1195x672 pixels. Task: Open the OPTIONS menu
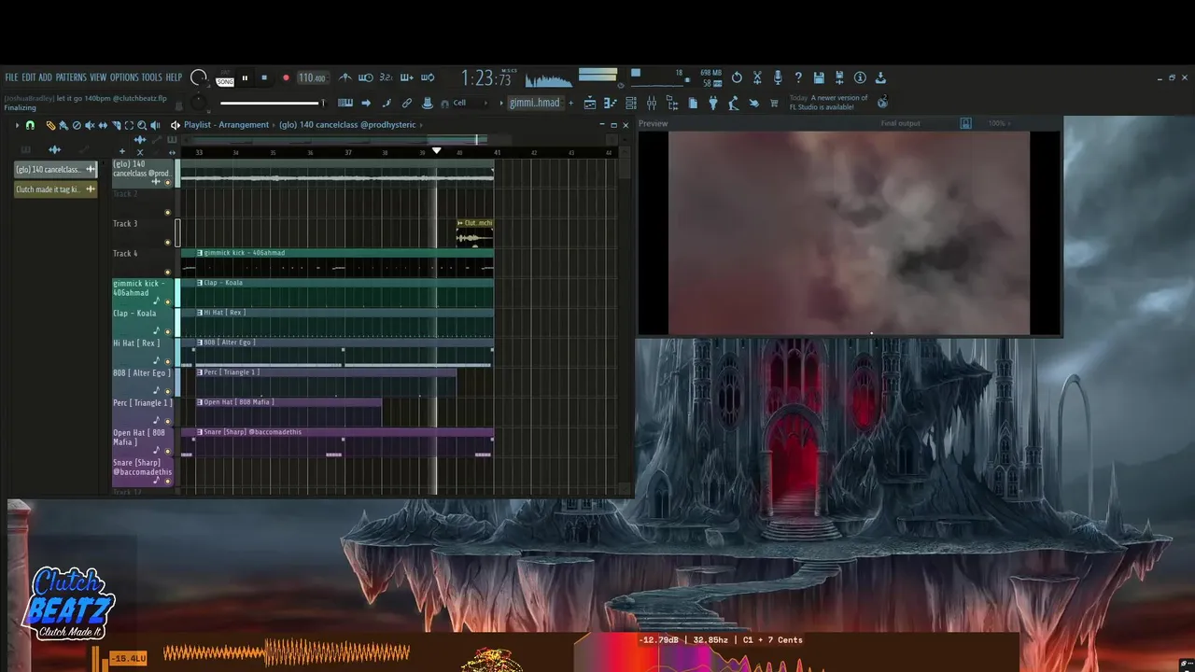click(124, 77)
